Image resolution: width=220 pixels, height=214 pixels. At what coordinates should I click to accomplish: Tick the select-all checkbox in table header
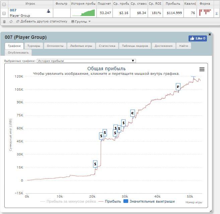pos(4,4)
